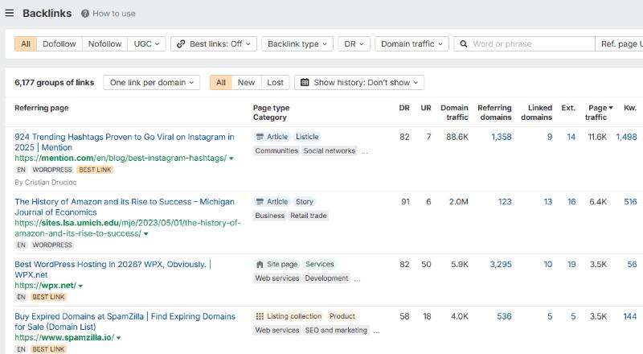
Task: Click the Listing collection grid icon
Action: tap(259, 316)
